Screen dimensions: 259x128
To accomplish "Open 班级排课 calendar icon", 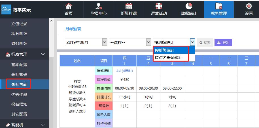I will tap(129, 6).
